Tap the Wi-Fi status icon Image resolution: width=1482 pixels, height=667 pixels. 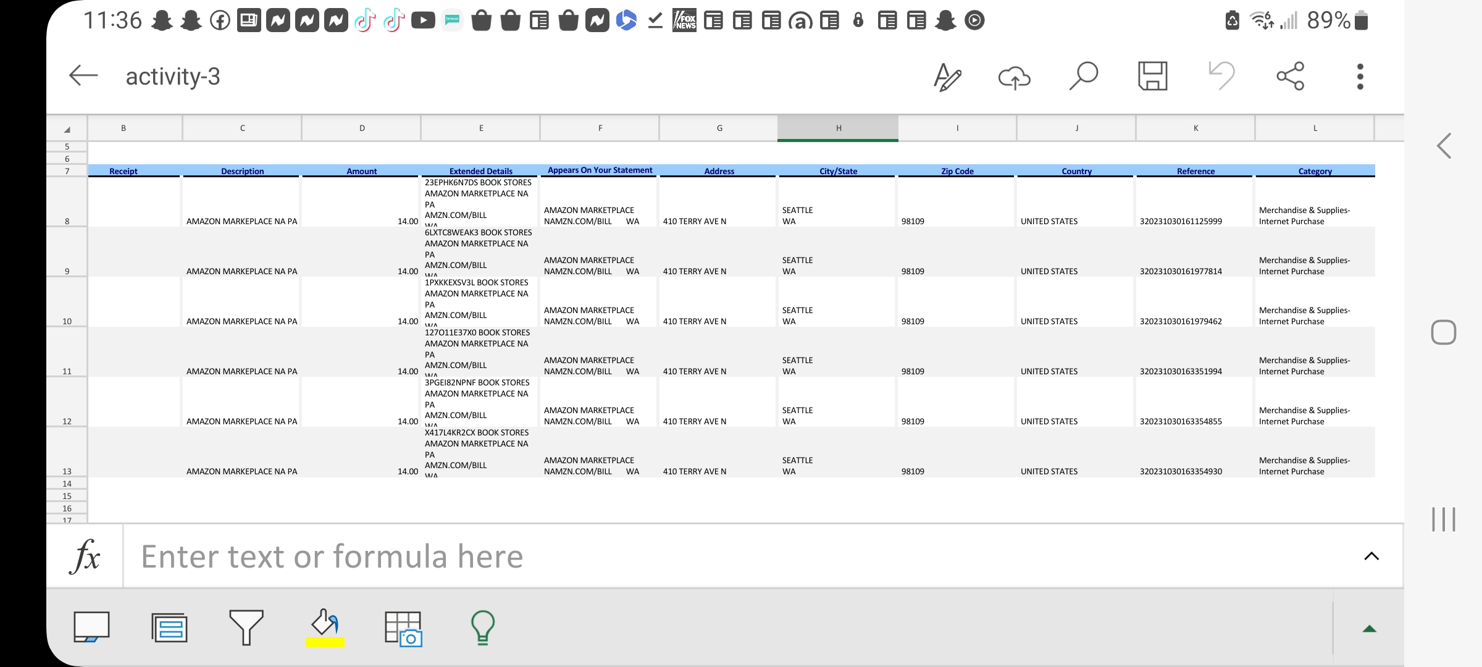click(x=1262, y=20)
